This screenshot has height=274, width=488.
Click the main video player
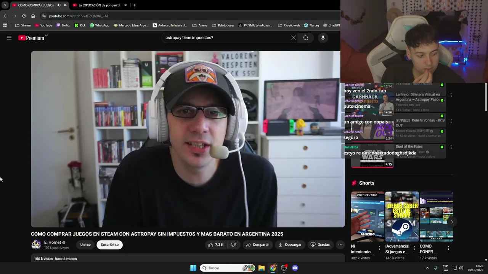pos(188,139)
